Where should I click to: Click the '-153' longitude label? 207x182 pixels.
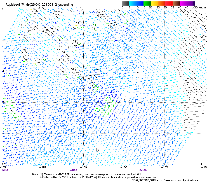tap(164, 167)
